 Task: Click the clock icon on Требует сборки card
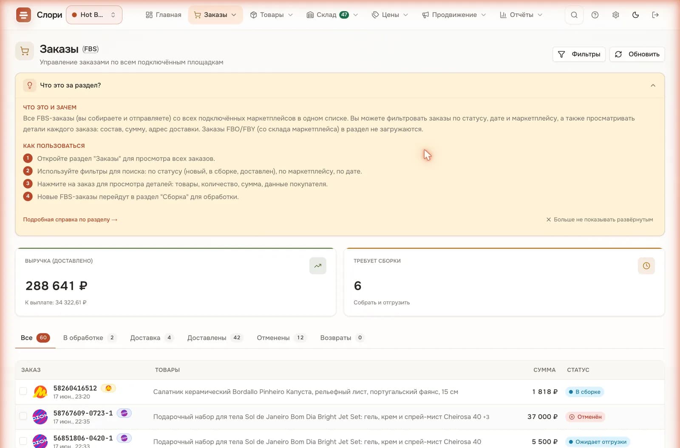(x=646, y=266)
